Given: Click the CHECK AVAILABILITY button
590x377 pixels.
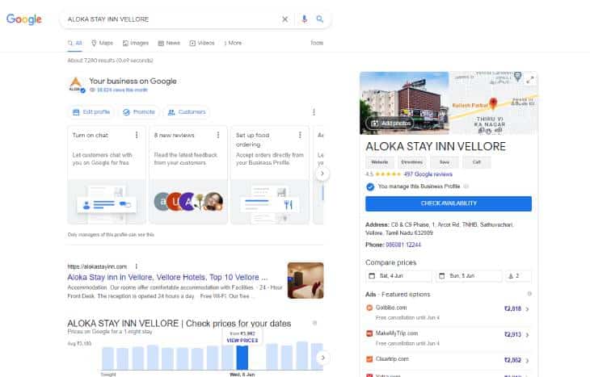Looking at the screenshot, I should (x=449, y=203).
